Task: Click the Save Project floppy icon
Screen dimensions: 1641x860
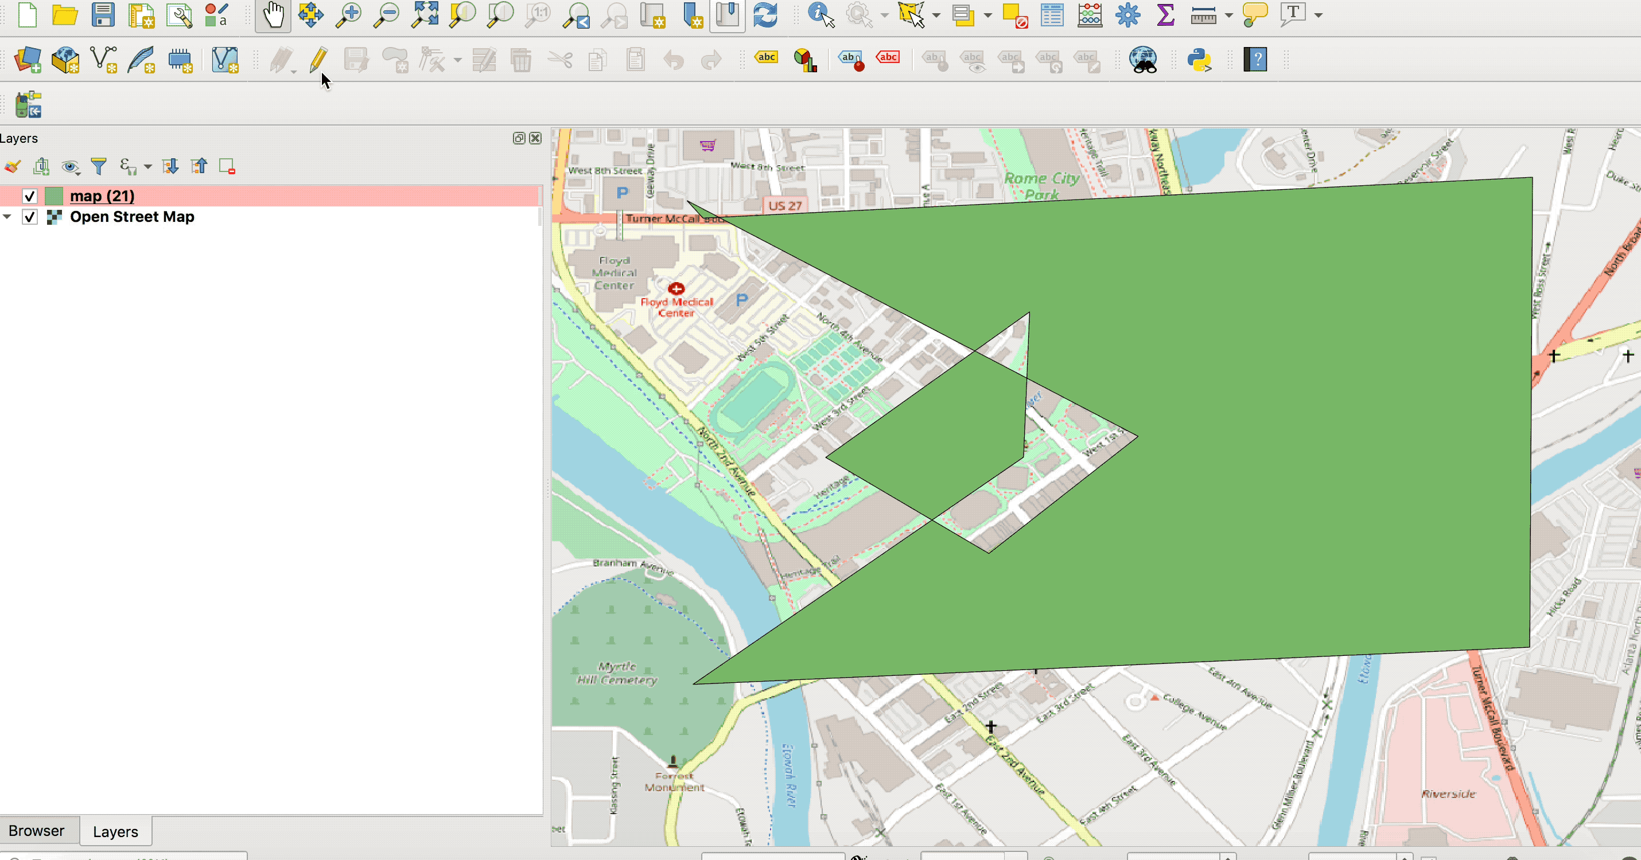Action: coord(103,15)
